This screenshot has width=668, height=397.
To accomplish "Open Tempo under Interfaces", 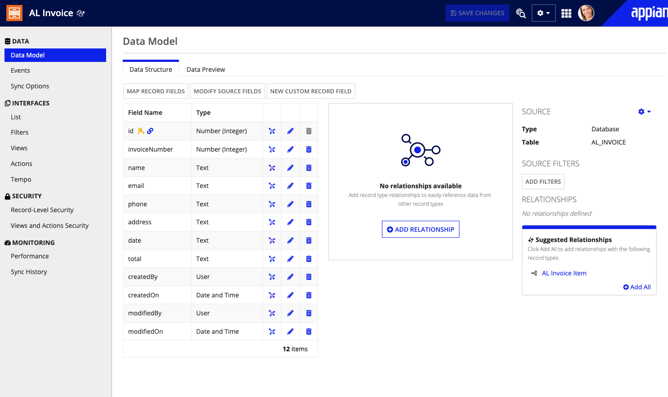I will click(21, 179).
